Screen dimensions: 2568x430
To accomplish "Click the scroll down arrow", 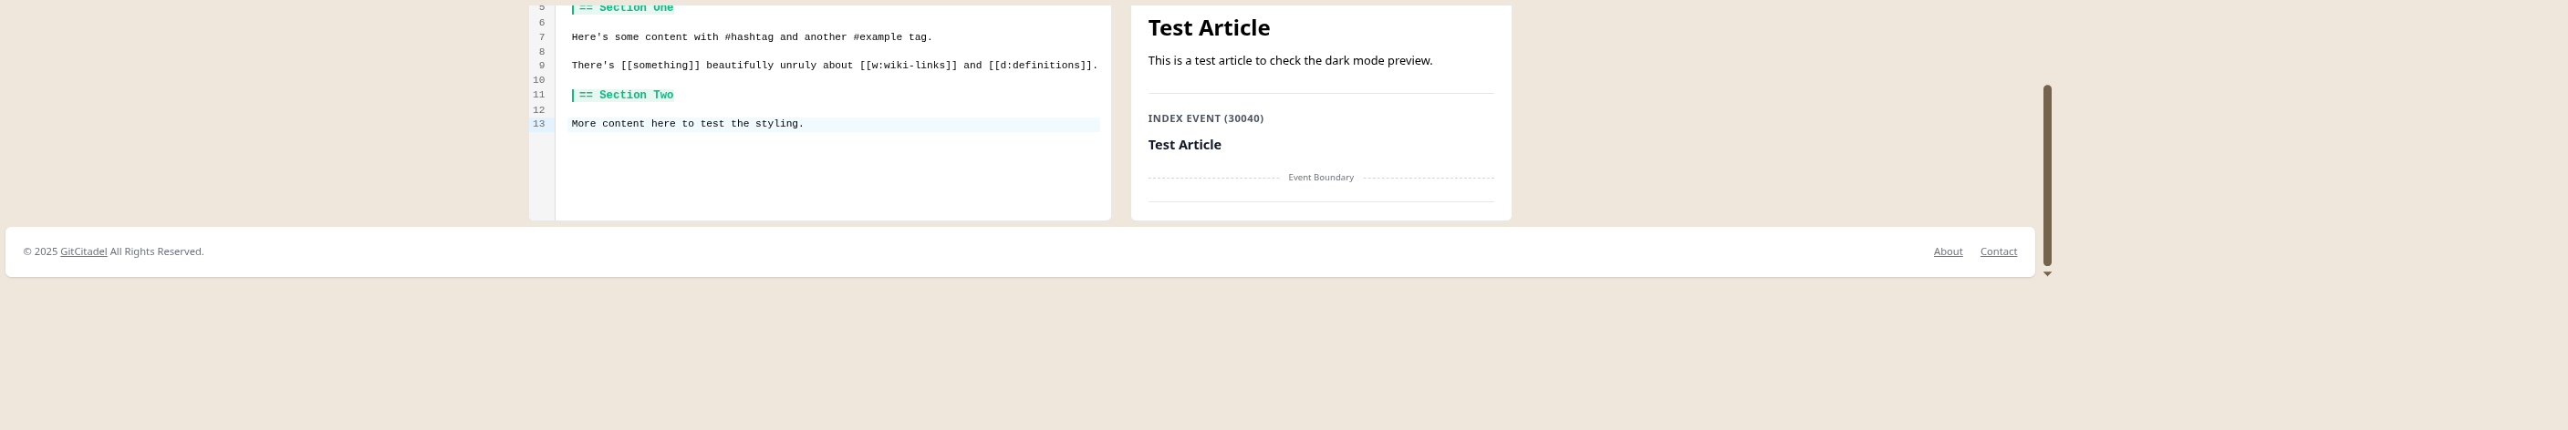I will [2046, 273].
